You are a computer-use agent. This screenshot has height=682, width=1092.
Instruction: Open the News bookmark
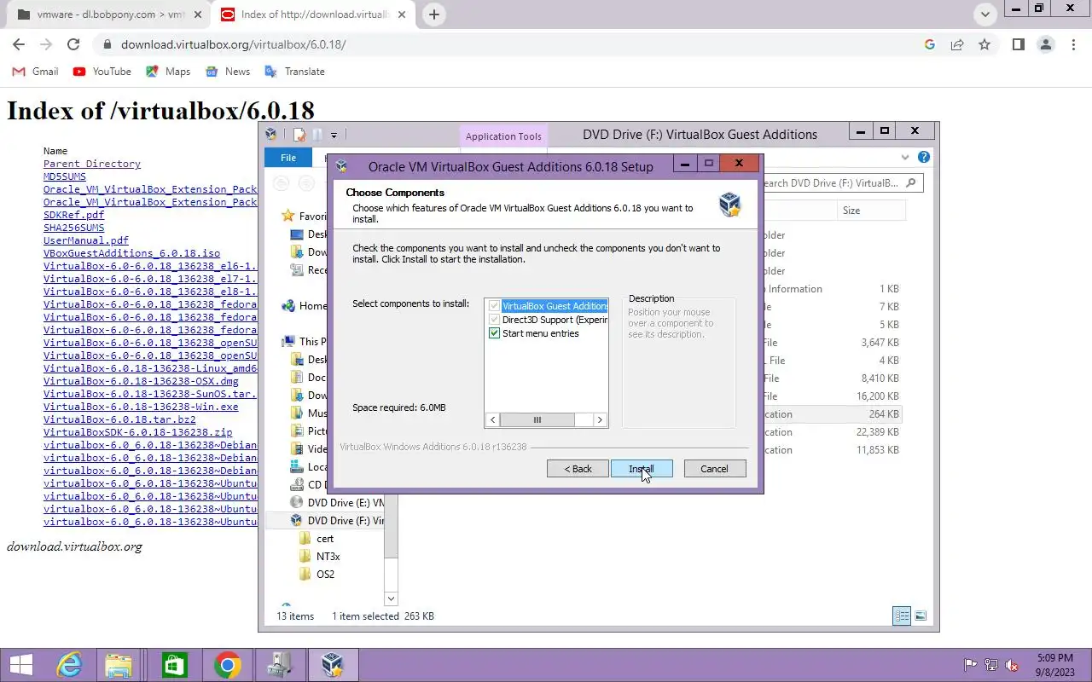[x=229, y=72]
